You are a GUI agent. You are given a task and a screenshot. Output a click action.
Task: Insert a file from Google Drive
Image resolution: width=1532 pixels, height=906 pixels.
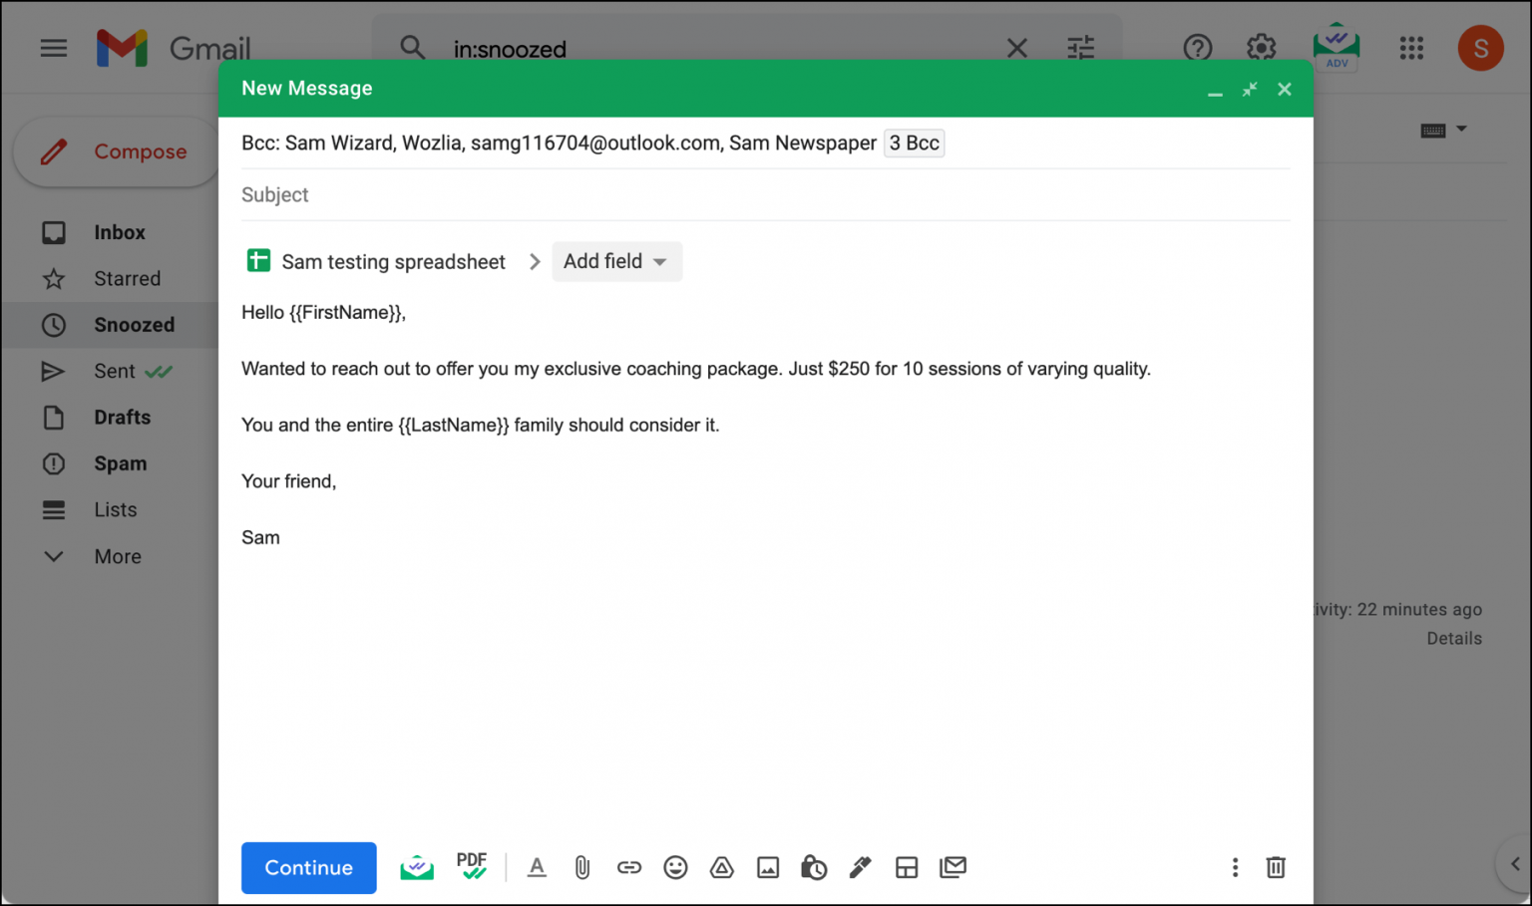point(721,867)
